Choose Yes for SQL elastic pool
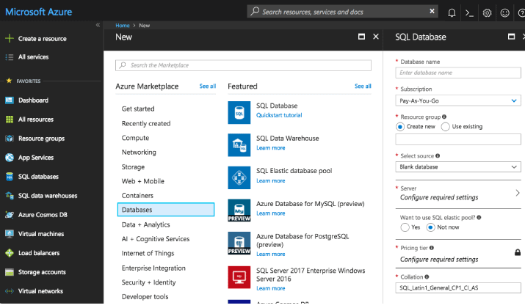 point(405,227)
